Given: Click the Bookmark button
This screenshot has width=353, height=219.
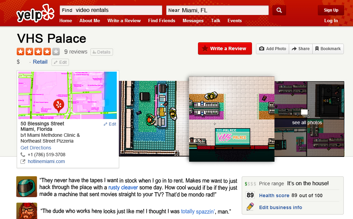Looking at the screenshot, I should (x=328, y=48).
